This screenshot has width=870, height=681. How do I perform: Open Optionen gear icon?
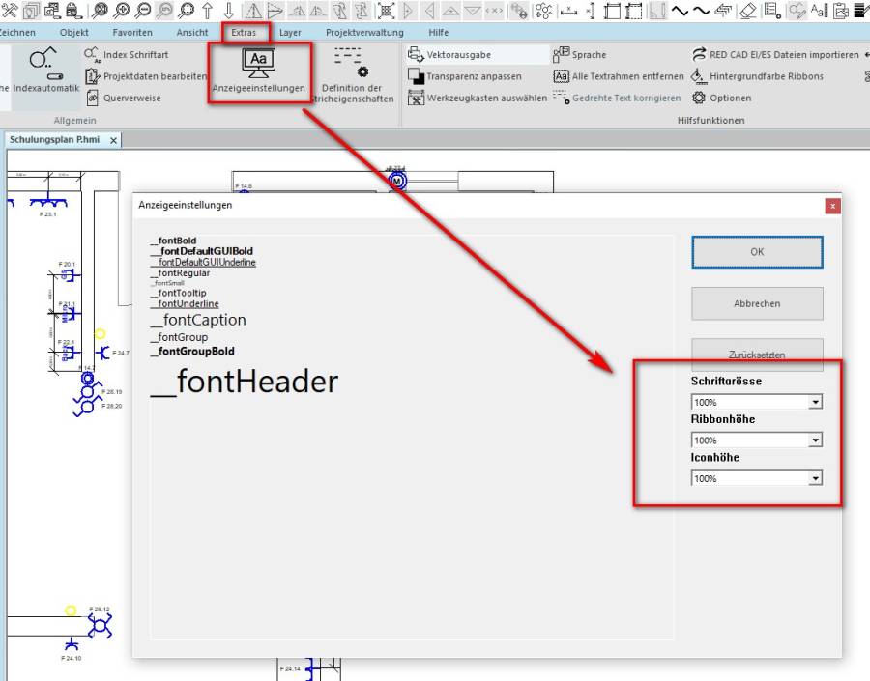(699, 98)
